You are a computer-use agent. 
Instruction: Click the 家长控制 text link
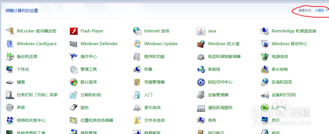point(280,69)
